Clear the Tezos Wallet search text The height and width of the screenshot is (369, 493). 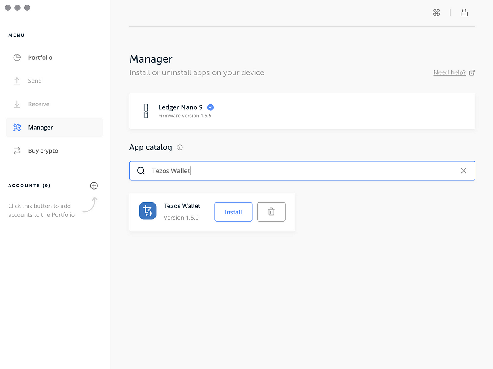(463, 171)
